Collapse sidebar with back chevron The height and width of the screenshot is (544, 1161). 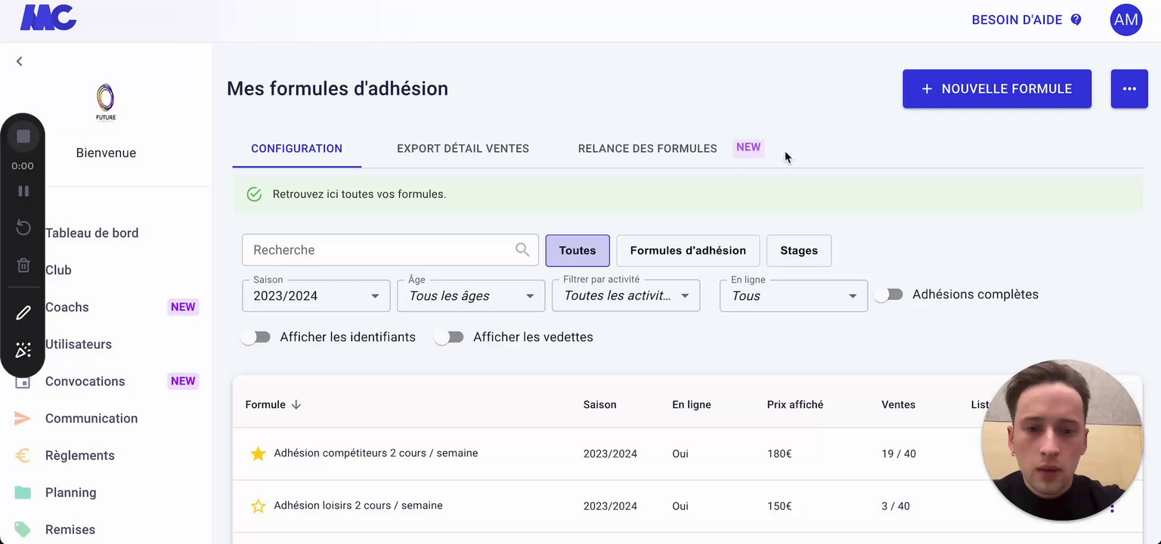point(20,61)
